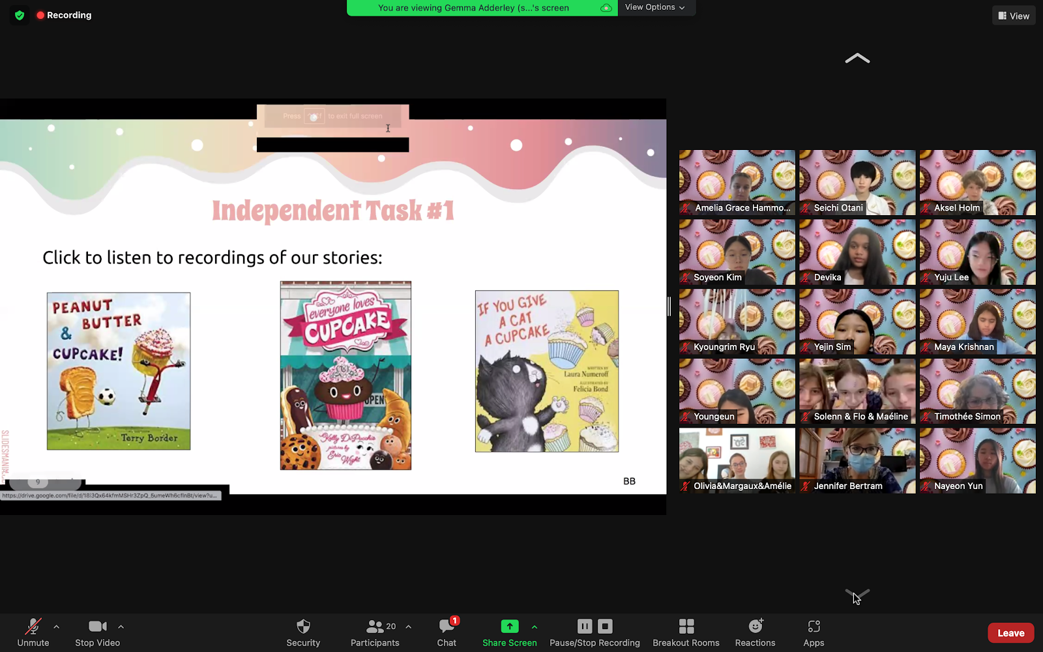Stop the recording with square button
1043x652 pixels.
click(606, 627)
